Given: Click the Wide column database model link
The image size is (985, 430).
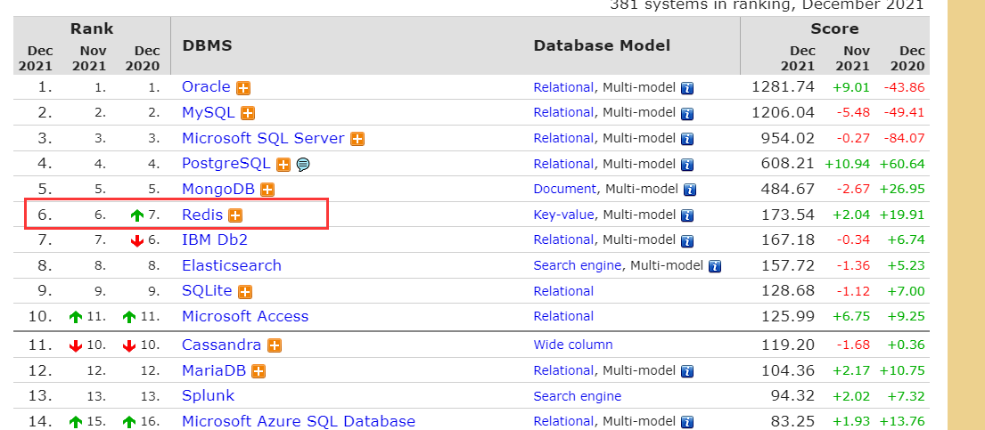Looking at the screenshot, I should pos(573,345).
